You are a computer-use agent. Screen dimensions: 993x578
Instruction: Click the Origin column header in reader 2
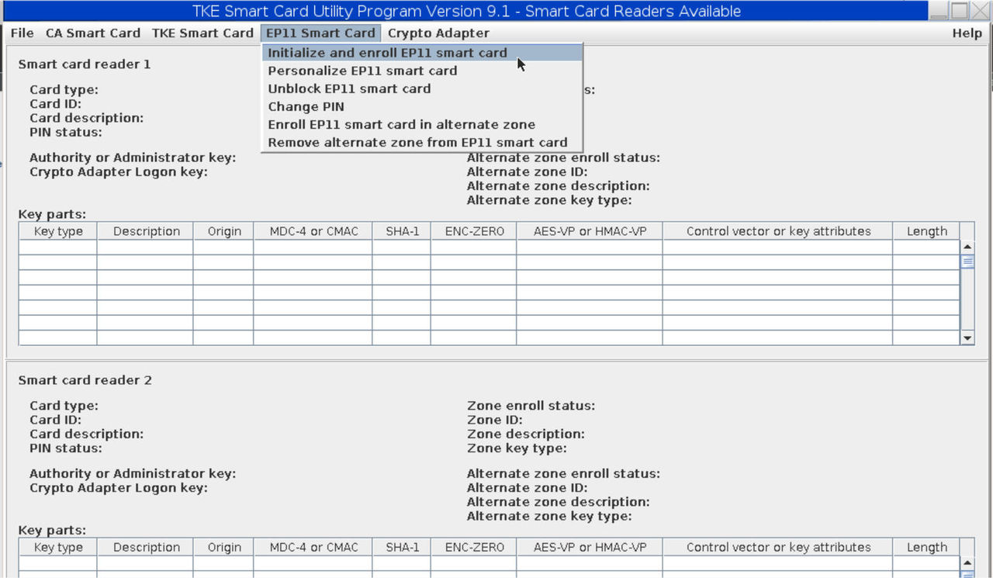coord(224,547)
